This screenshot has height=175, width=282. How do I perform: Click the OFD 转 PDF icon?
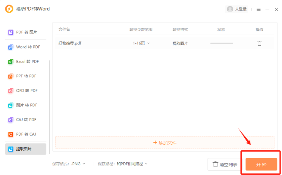coord(11,91)
